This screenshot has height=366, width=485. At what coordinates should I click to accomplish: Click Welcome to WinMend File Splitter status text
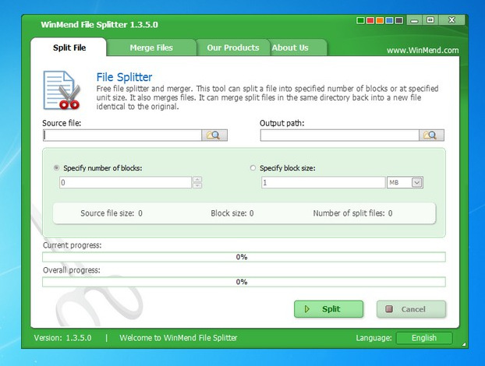coord(179,338)
